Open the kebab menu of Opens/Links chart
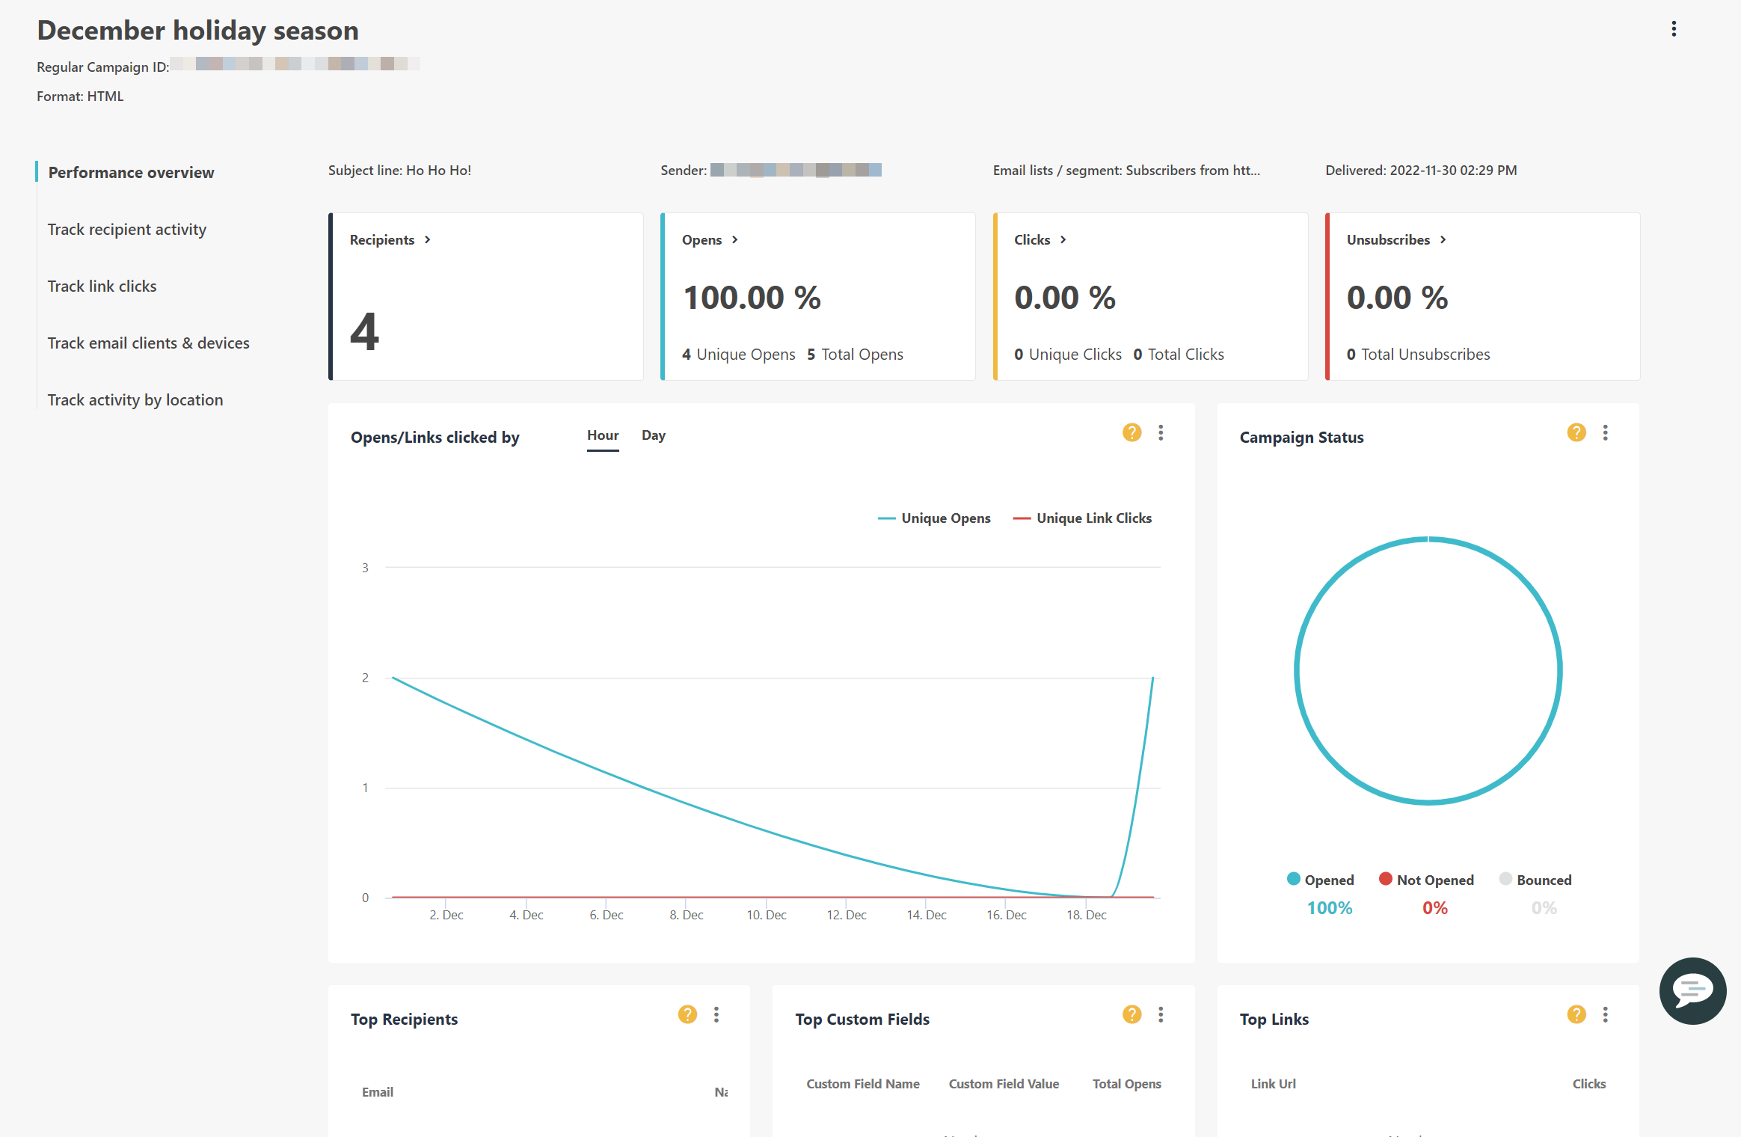The width and height of the screenshot is (1741, 1137). click(x=1161, y=432)
